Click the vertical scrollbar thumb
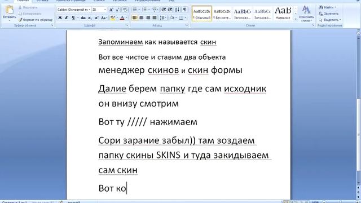Viewport: 361px width, 203px height. (x=359, y=135)
